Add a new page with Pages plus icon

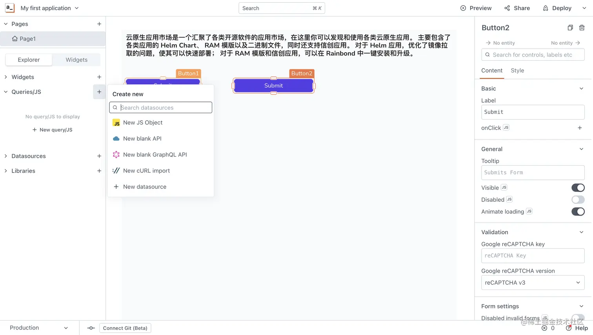(x=99, y=24)
